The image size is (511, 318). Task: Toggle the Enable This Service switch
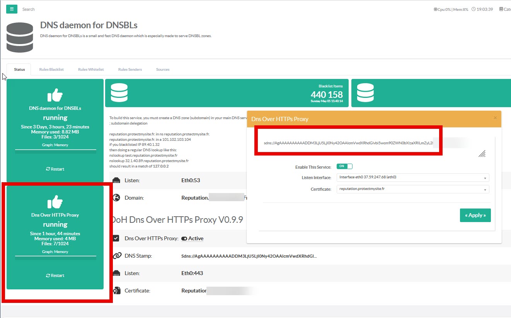pyautogui.click(x=344, y=166)
